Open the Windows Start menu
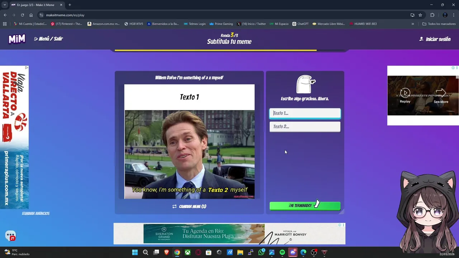Viewport: 459px width, 258px height. click(135, 252)
